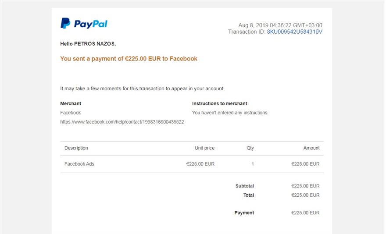Click the PayPal logo
Image resolution: width=386 pixels, height=234 pixels.
tap(84, 24)
